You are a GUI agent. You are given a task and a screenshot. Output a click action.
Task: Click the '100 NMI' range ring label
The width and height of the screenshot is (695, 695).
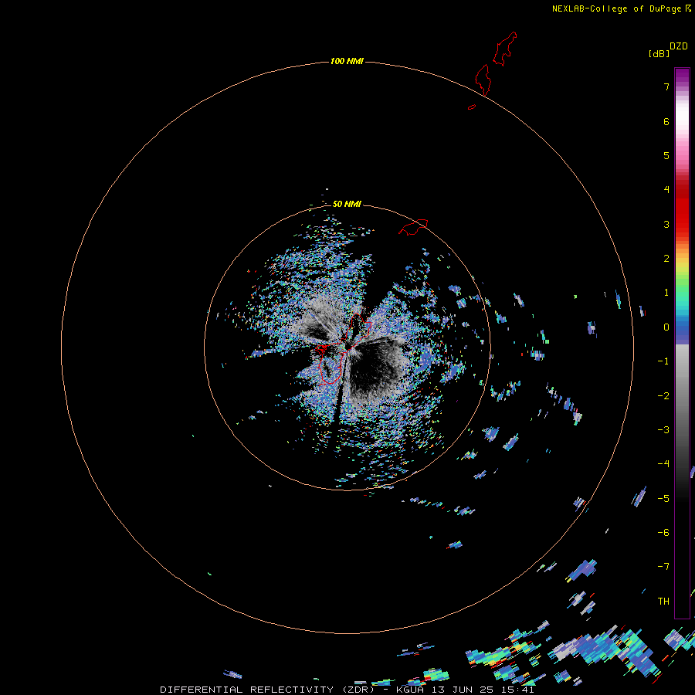(347, 61)
